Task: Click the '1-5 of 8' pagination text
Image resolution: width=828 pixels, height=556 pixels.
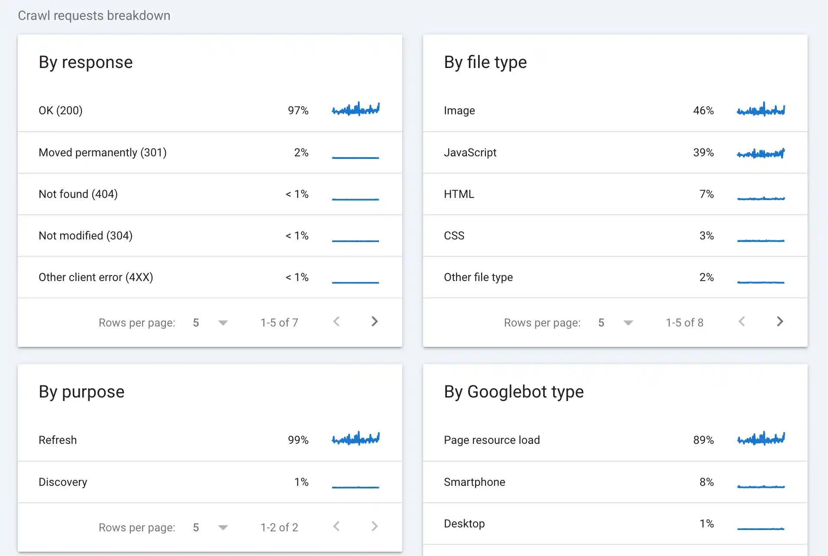Action: [x=685, y=323]
